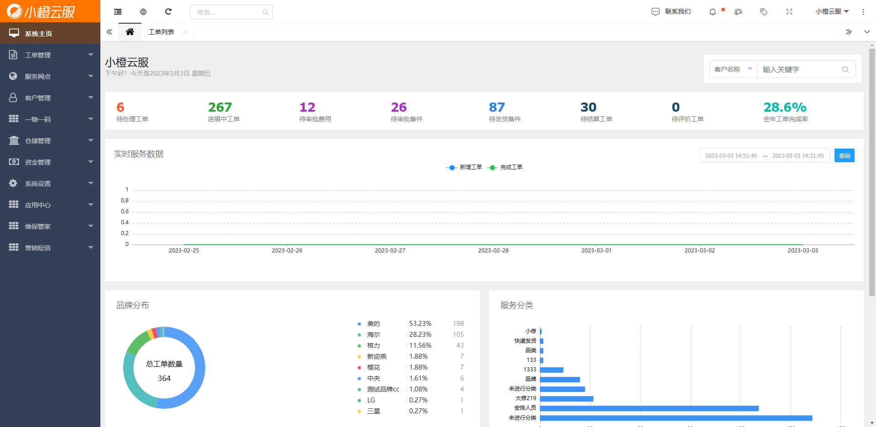
Task: Click the tag icon in header
Action: pyautogui.click(x=764, y=12)
